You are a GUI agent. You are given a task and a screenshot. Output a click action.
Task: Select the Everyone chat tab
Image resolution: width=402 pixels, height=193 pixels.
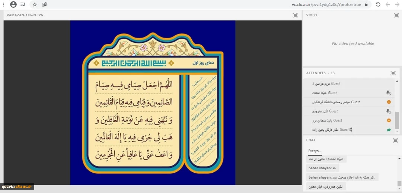(315, 151)
